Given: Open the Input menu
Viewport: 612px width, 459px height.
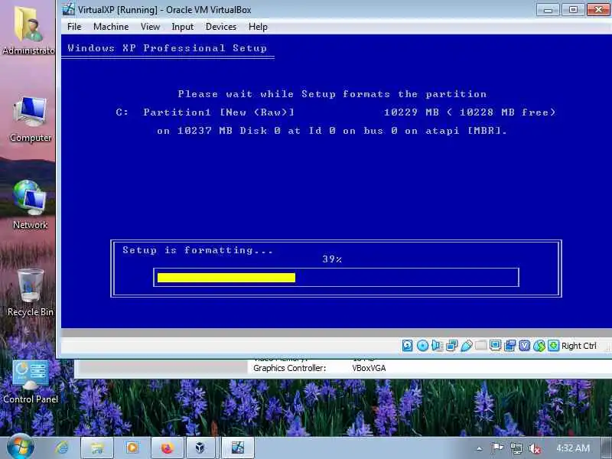Looking at the screenshot, I should pyautogui.click(x=182, y=27).
